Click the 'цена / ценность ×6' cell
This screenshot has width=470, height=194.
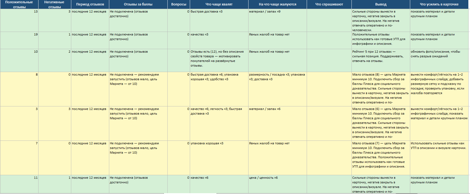[x=277, y=184]
